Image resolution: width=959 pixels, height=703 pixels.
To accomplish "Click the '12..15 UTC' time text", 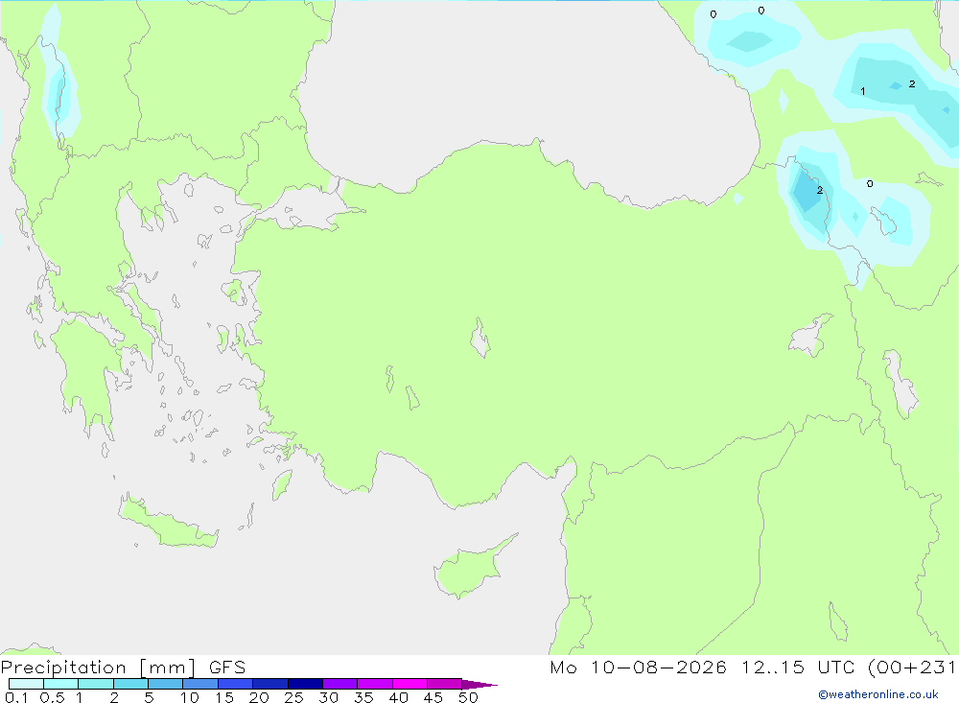I will 798,668.
